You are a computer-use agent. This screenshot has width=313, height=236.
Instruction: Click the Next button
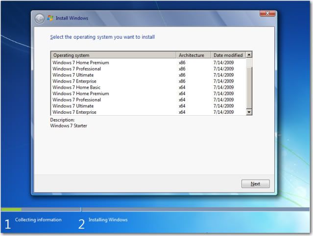256,184
